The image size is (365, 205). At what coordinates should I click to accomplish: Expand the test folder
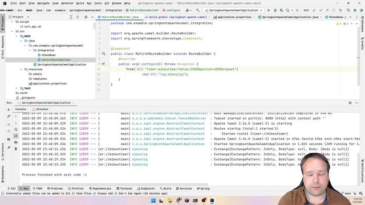click(x=17, y=88)
